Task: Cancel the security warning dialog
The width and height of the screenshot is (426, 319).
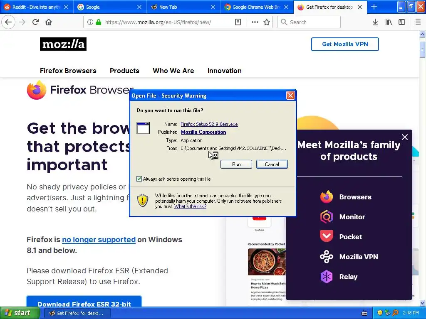Action: pos(272,164)
